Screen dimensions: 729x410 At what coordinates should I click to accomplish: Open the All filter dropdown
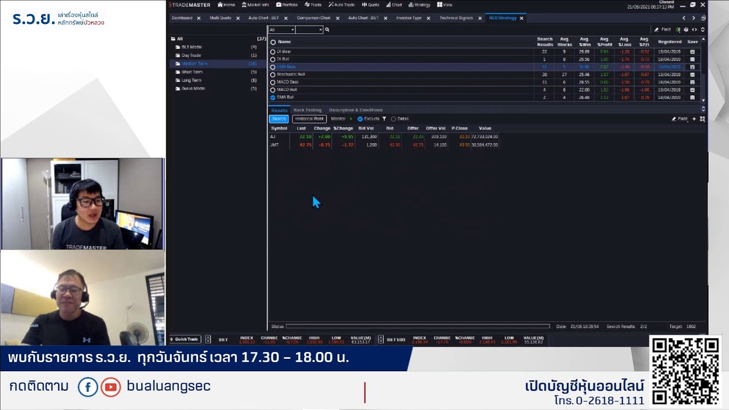click(281, 30)
